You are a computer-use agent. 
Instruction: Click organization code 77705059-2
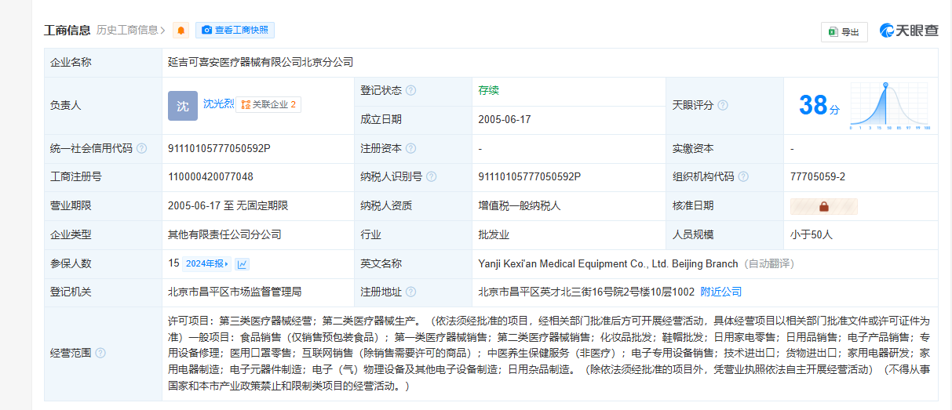click(x=818, y=177)
